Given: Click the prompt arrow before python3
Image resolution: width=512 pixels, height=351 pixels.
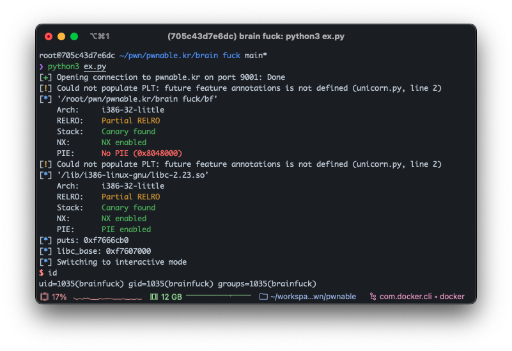Looking at the screenshot, I should pos(41,66).
